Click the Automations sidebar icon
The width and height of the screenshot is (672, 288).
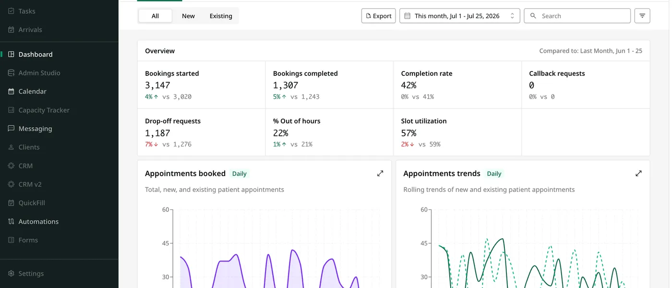[11, 221]
